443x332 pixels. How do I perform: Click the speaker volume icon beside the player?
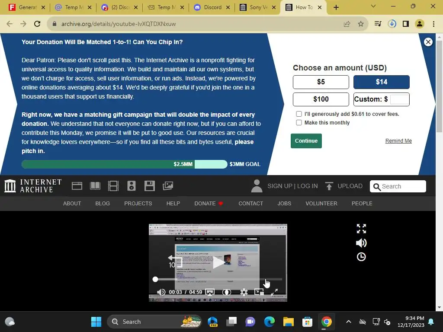point(361,243)
